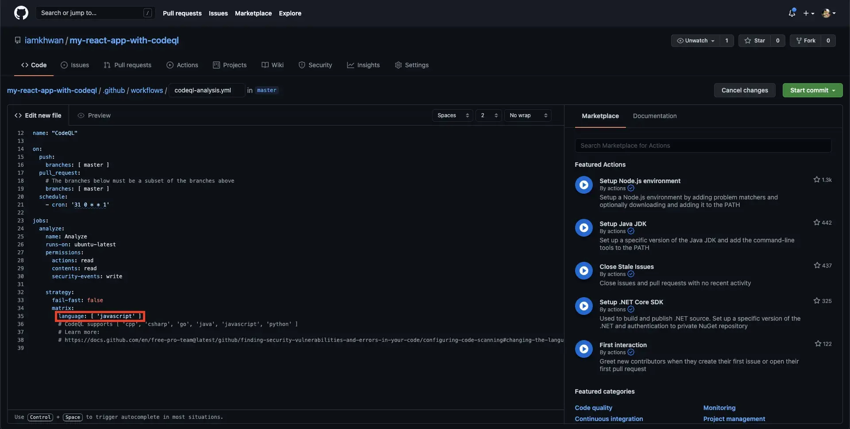Open the GitHub home logo
850x429 pixels.
[x=21, y=13]
